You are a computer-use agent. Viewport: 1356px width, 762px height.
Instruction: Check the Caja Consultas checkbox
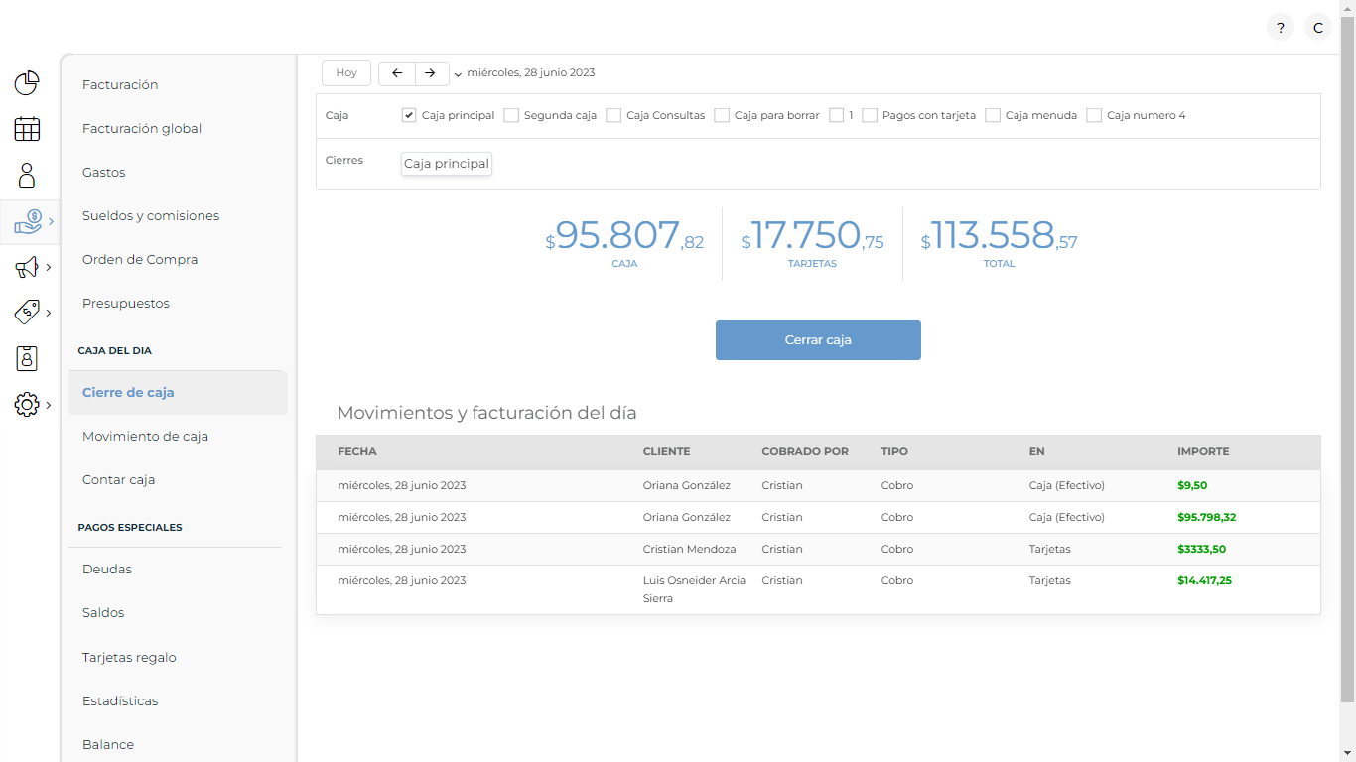tap(613, 115)
